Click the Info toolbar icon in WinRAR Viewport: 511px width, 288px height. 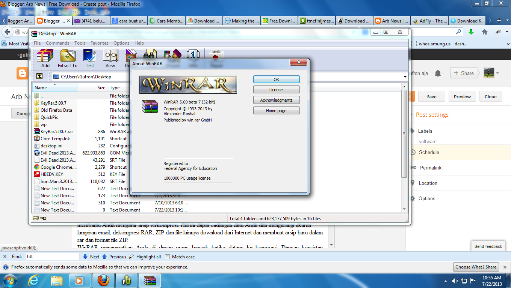pos(193,55)
